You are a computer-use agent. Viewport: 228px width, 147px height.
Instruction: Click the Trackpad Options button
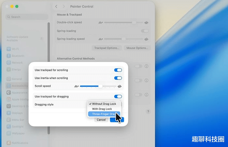pos(107,48)
